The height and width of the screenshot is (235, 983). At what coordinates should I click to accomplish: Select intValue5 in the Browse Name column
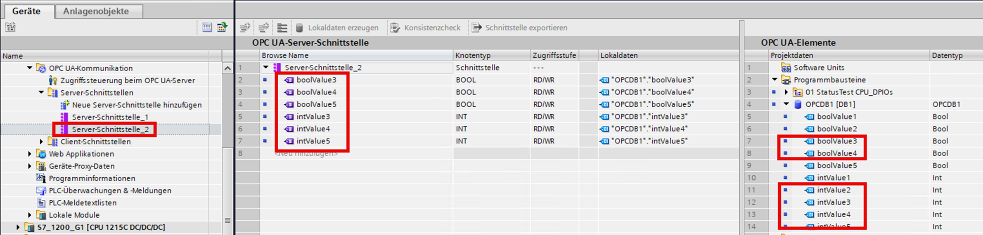click(x=313, y=141)
